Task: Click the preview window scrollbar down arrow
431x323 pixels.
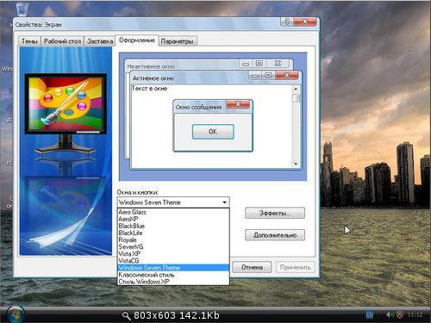Action: coord(296,164)
